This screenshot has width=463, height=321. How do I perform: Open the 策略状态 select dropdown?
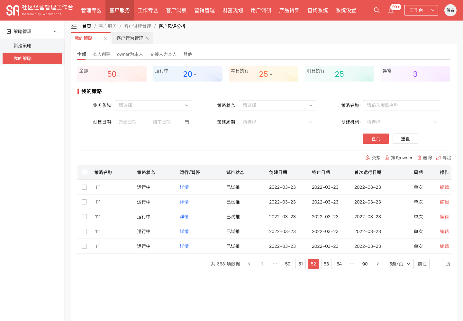277,105
